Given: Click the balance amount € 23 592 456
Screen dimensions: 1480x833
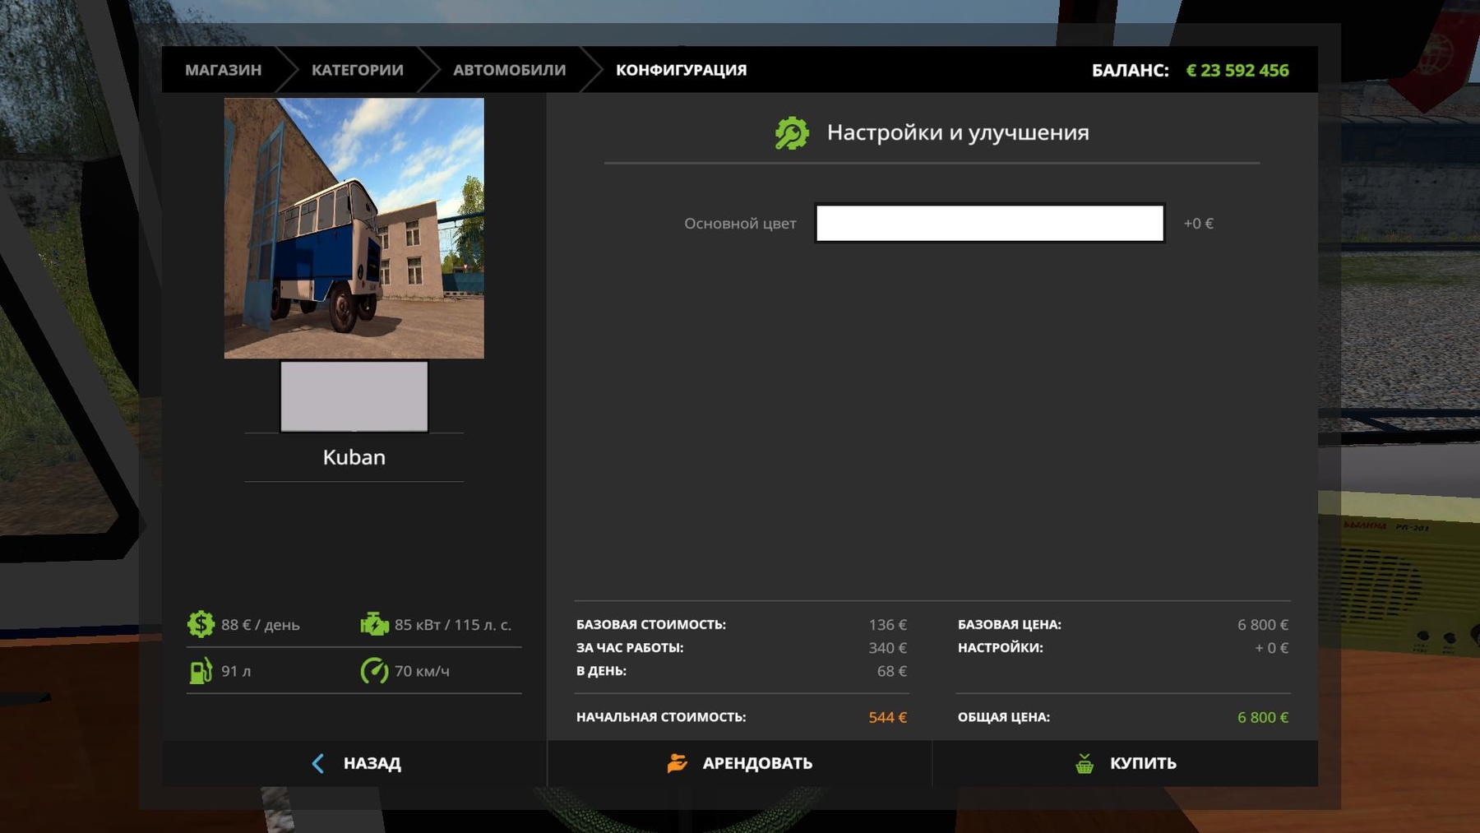Looking at the screenshot, I should tap(1237, 70).
